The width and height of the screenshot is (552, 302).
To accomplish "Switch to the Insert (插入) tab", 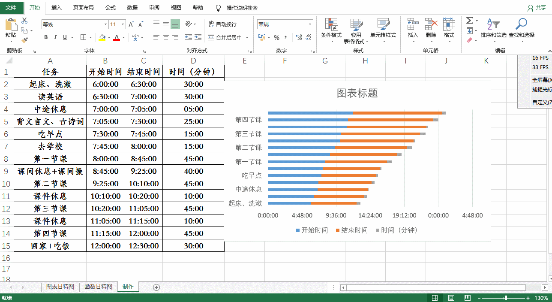I will 56,8.
